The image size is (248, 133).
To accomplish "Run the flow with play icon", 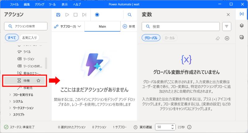I will point(67,15).
